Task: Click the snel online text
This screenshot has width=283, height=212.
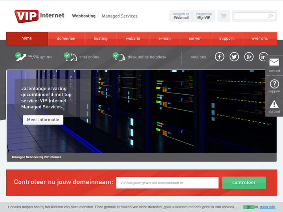Action: click(89, 57)
